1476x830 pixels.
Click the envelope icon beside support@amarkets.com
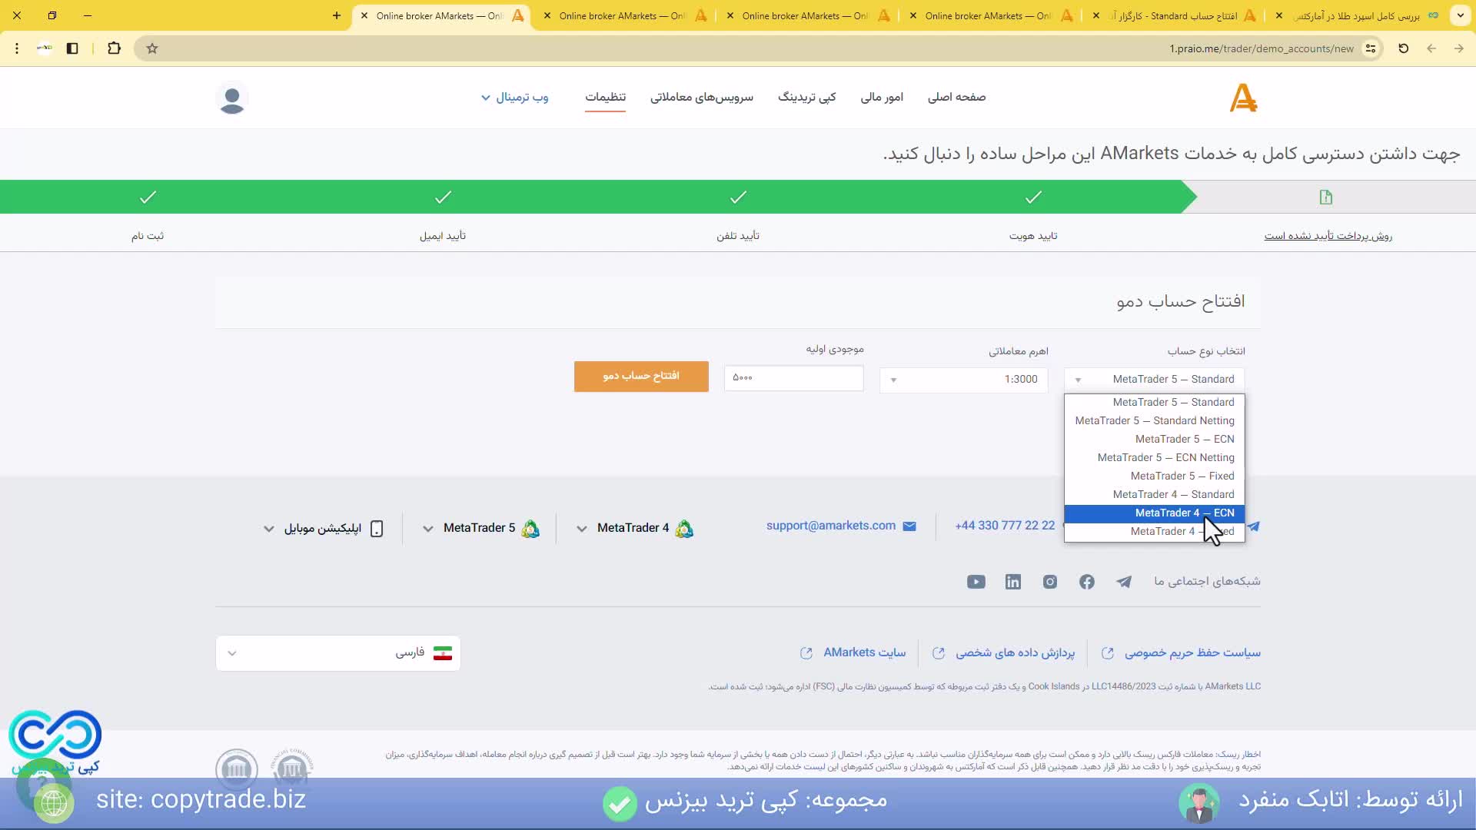(x=910, y=526)
